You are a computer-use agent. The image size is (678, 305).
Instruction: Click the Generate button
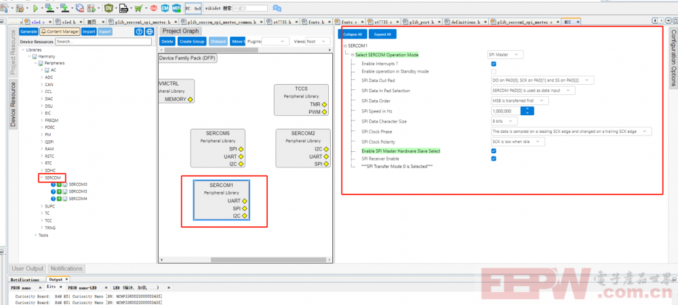29,32
